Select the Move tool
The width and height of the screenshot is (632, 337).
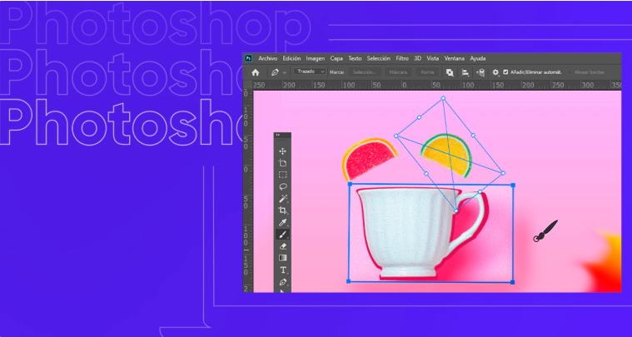click(283, 151)
